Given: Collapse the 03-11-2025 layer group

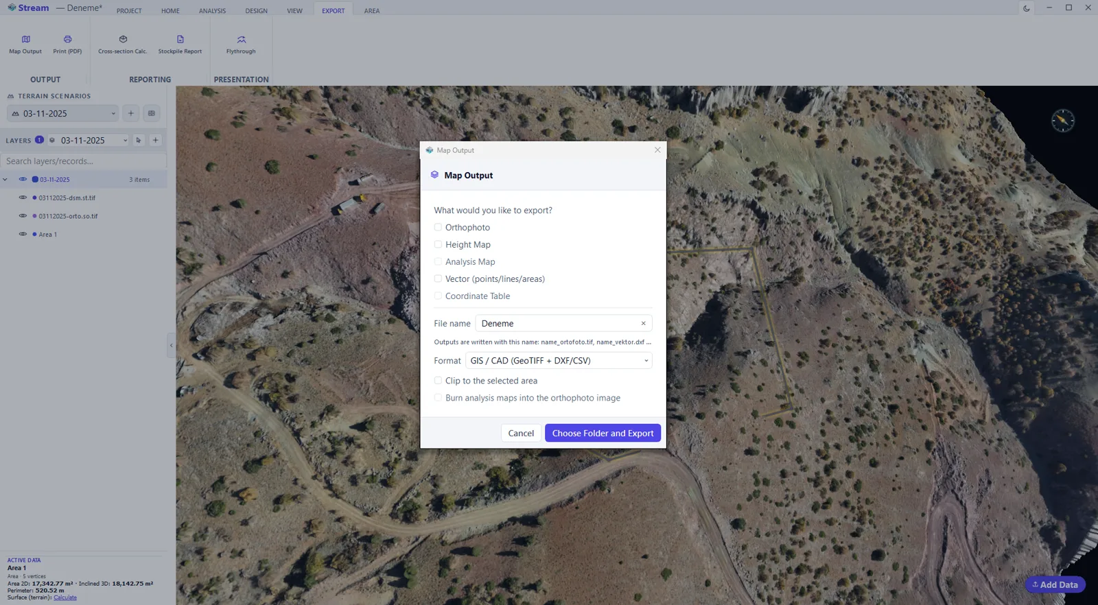Looking at the screenshot, I should (x=5, y=180).
